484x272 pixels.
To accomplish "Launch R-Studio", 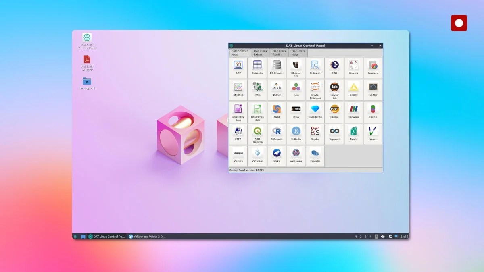I will tap(296, 134).
